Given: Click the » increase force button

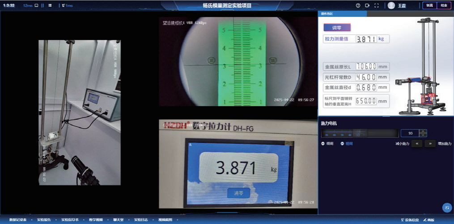Looking at the screenshot, I should (x=430, y=144).
